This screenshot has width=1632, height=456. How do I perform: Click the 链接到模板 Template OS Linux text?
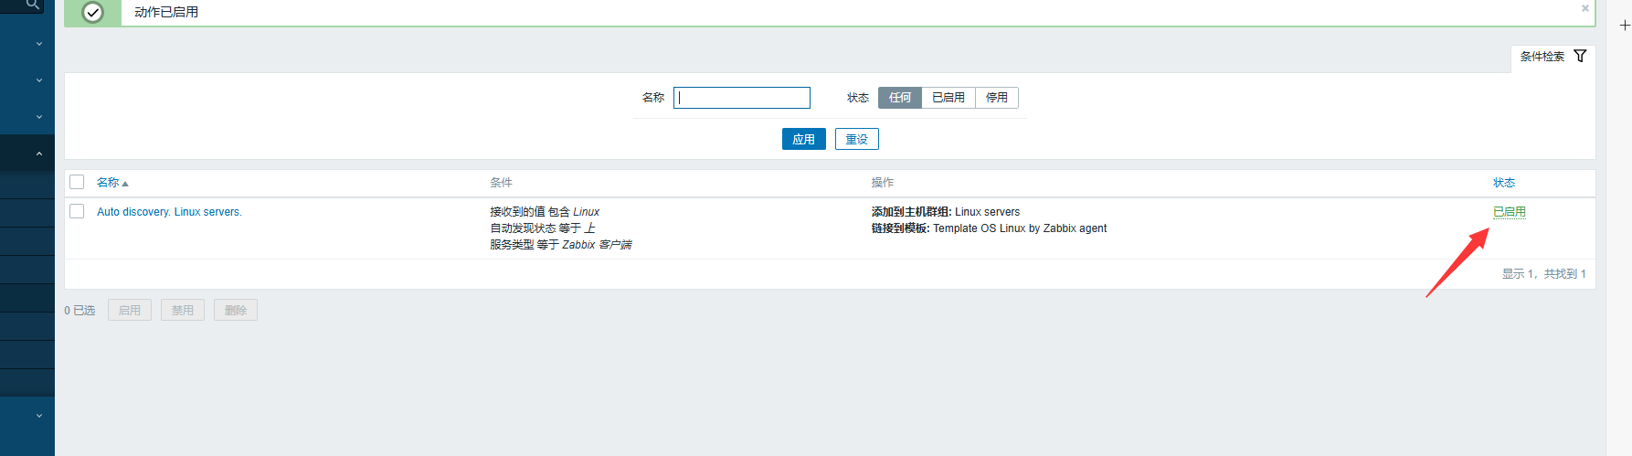pos(989,228)
